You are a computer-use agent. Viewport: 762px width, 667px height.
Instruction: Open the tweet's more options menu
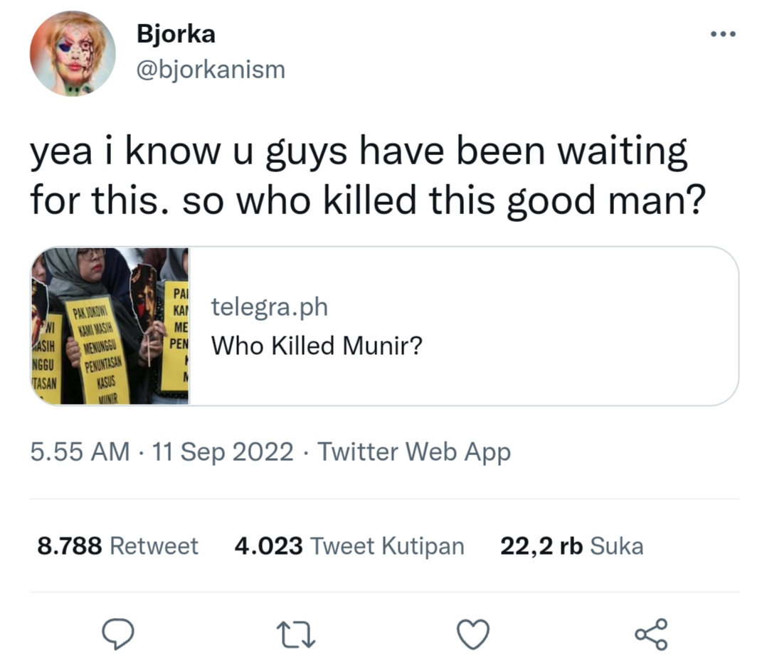point(721,35)
